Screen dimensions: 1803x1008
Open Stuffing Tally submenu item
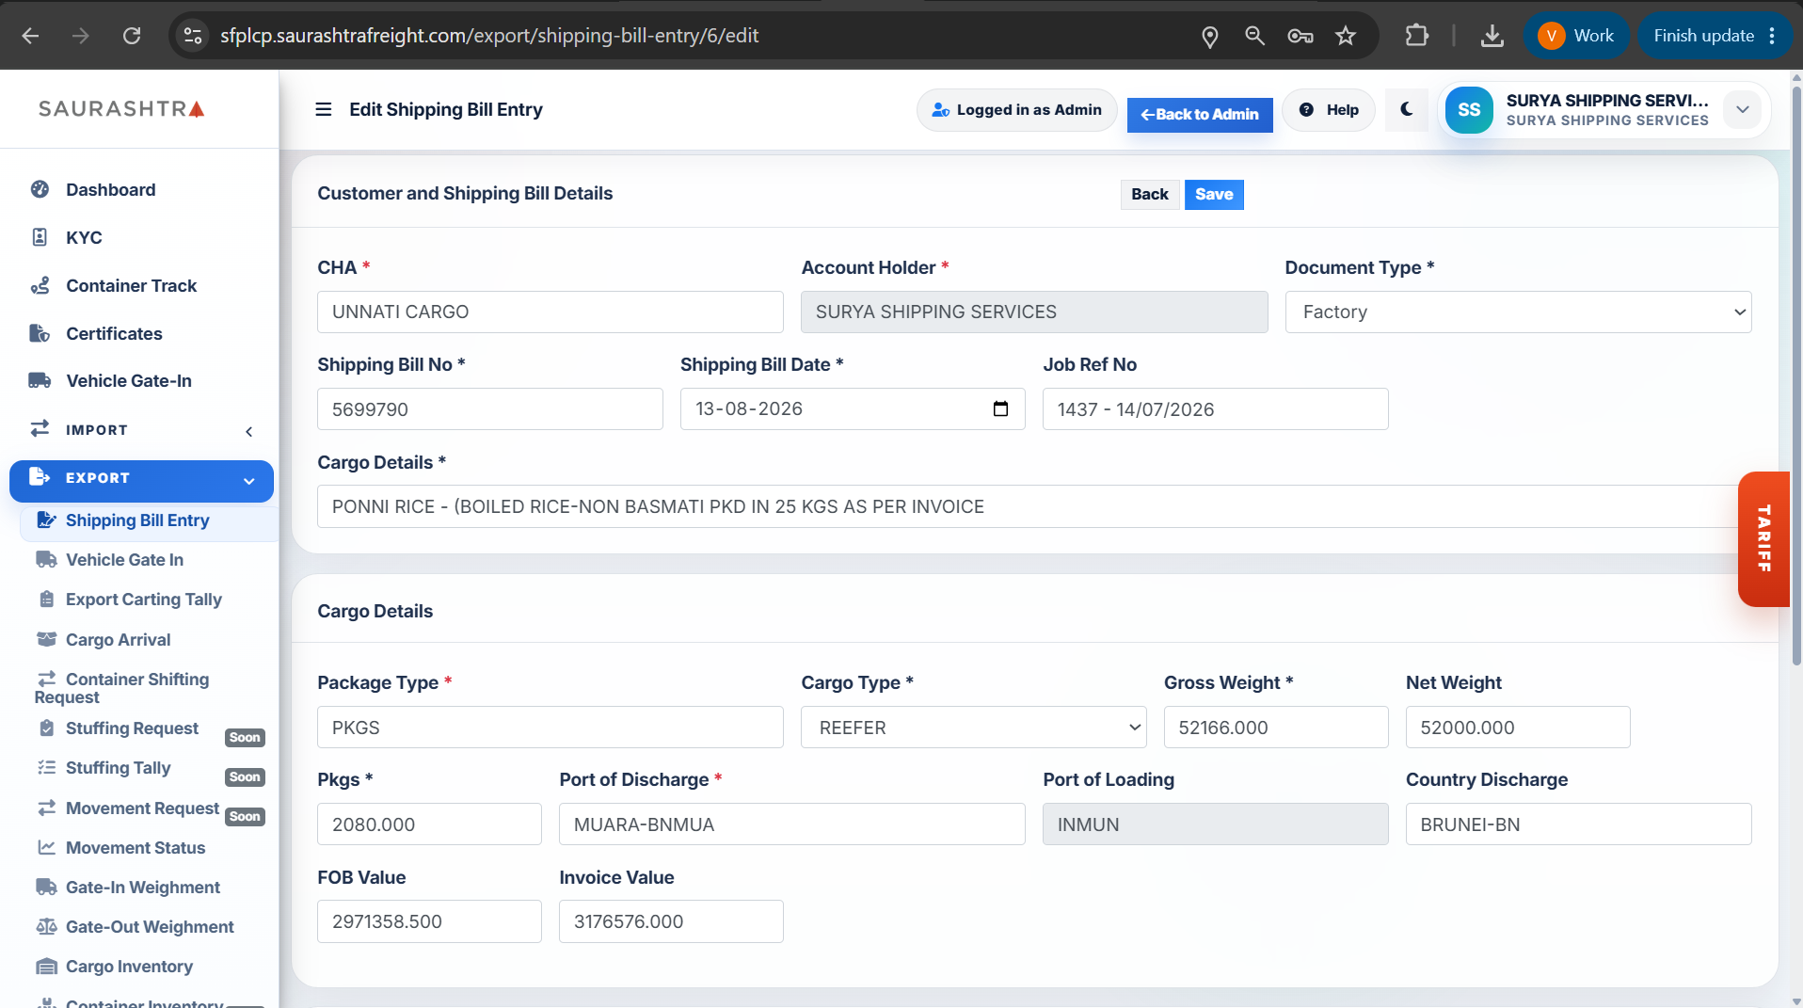[118, 768]
